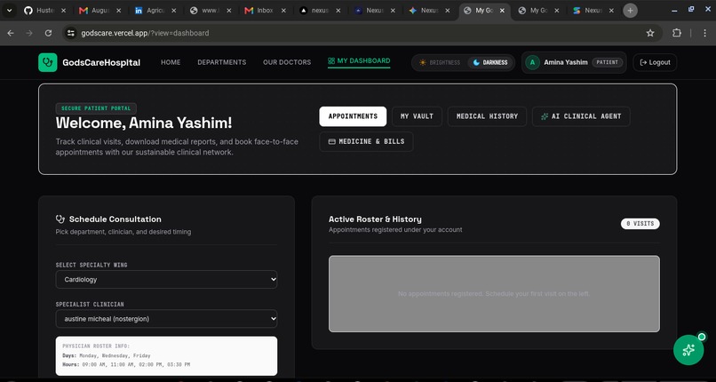Viewport: 716px width, 382px height.
Task: Close the Gmail 'Augus' tab
Action: [118, 11]
